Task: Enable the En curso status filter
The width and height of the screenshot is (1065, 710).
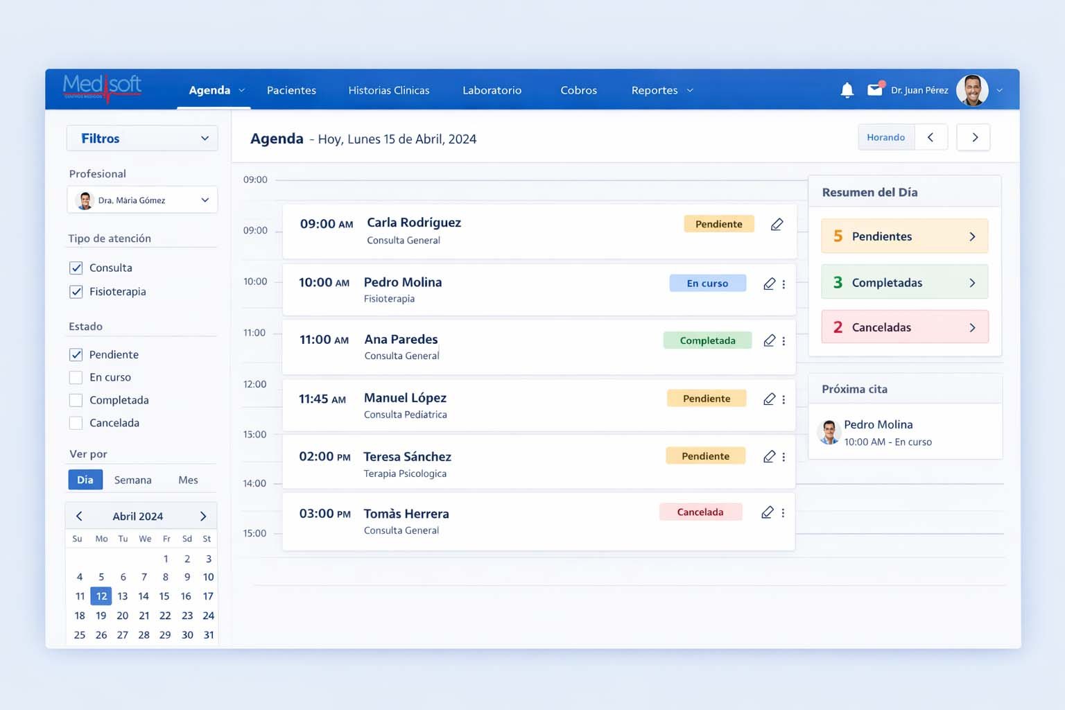Action: point(76,377)
